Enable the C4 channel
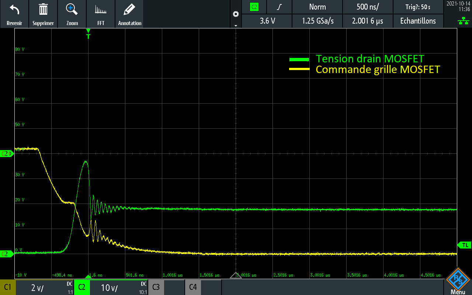This screenshot has height=295, width=472. [x=193, y=287]
